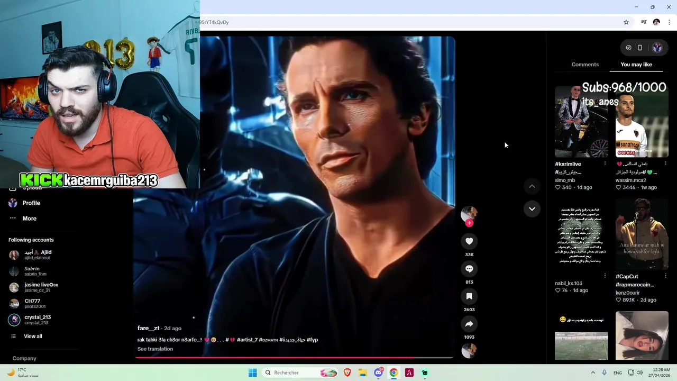Open the Windows Start menu
Image resolution: width=677 pixels, height=381 pixels.
point(253,373)
